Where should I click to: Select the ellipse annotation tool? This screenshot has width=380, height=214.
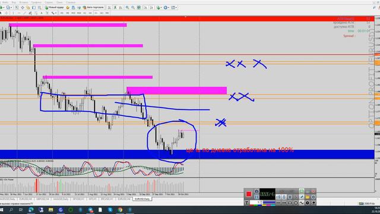tap(296, 203)
